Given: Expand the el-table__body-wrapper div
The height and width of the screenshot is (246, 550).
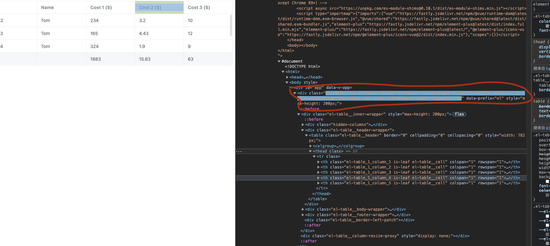Looking at the screenshot, I should click(x=303, y=209).
